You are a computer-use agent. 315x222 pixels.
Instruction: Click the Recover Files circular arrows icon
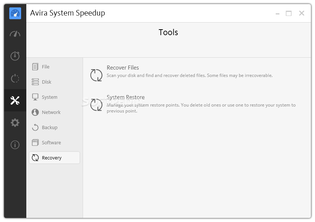click(96, 75)
